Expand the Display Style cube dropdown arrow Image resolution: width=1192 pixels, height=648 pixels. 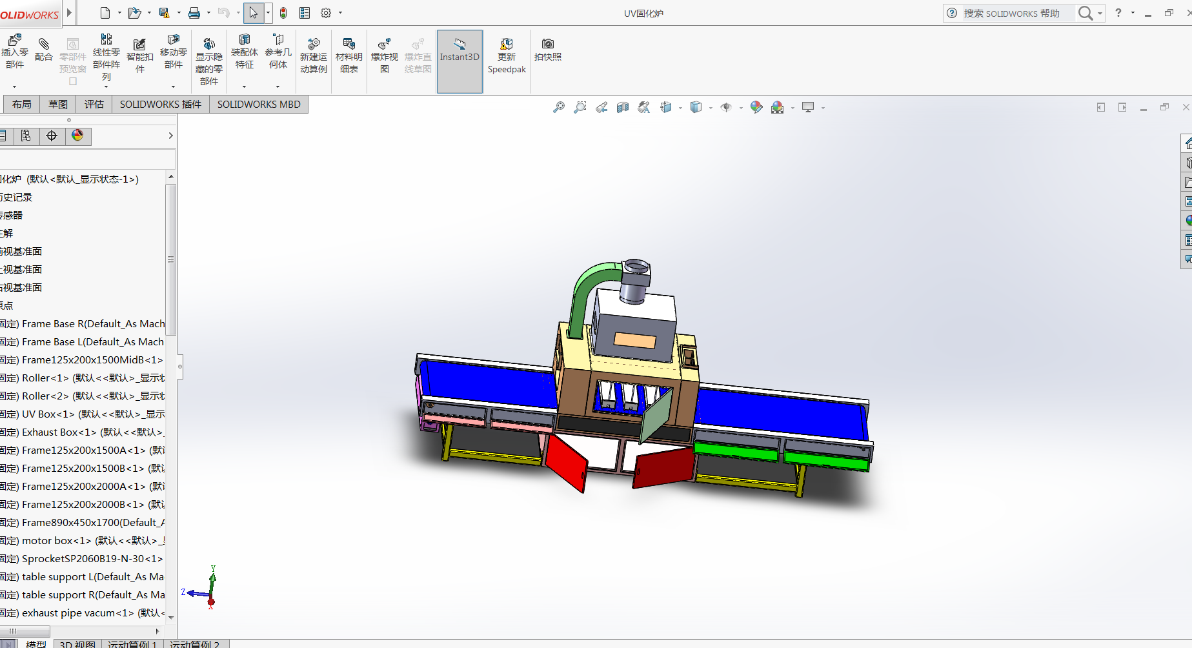click(711, 108)
